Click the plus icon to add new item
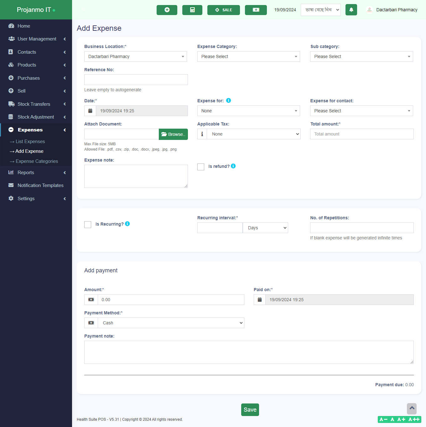The height and width of the screenshot is (427, 426). [167, 10]
